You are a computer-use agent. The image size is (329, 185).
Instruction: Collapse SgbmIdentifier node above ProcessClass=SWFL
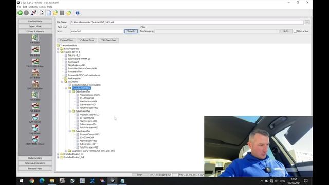70,131
